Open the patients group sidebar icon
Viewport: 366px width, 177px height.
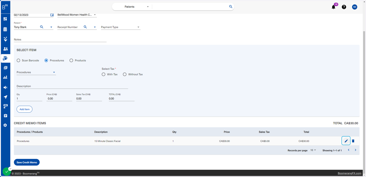(x=5, y=49)
